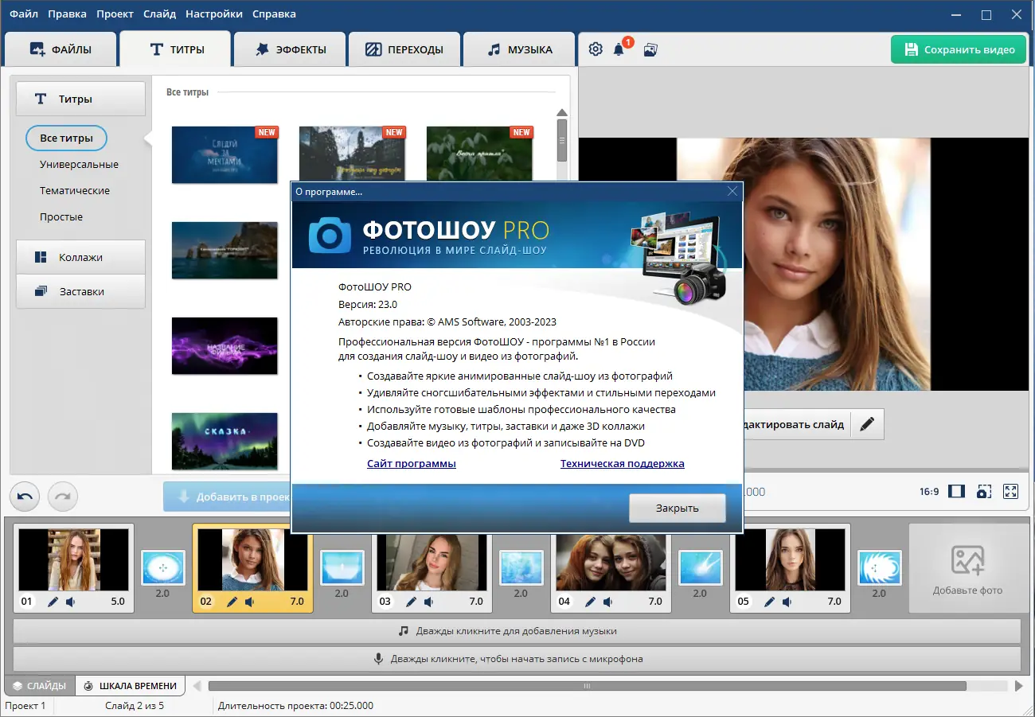
Task: Click the microphone recording track bar
Action: click(517, 659)
